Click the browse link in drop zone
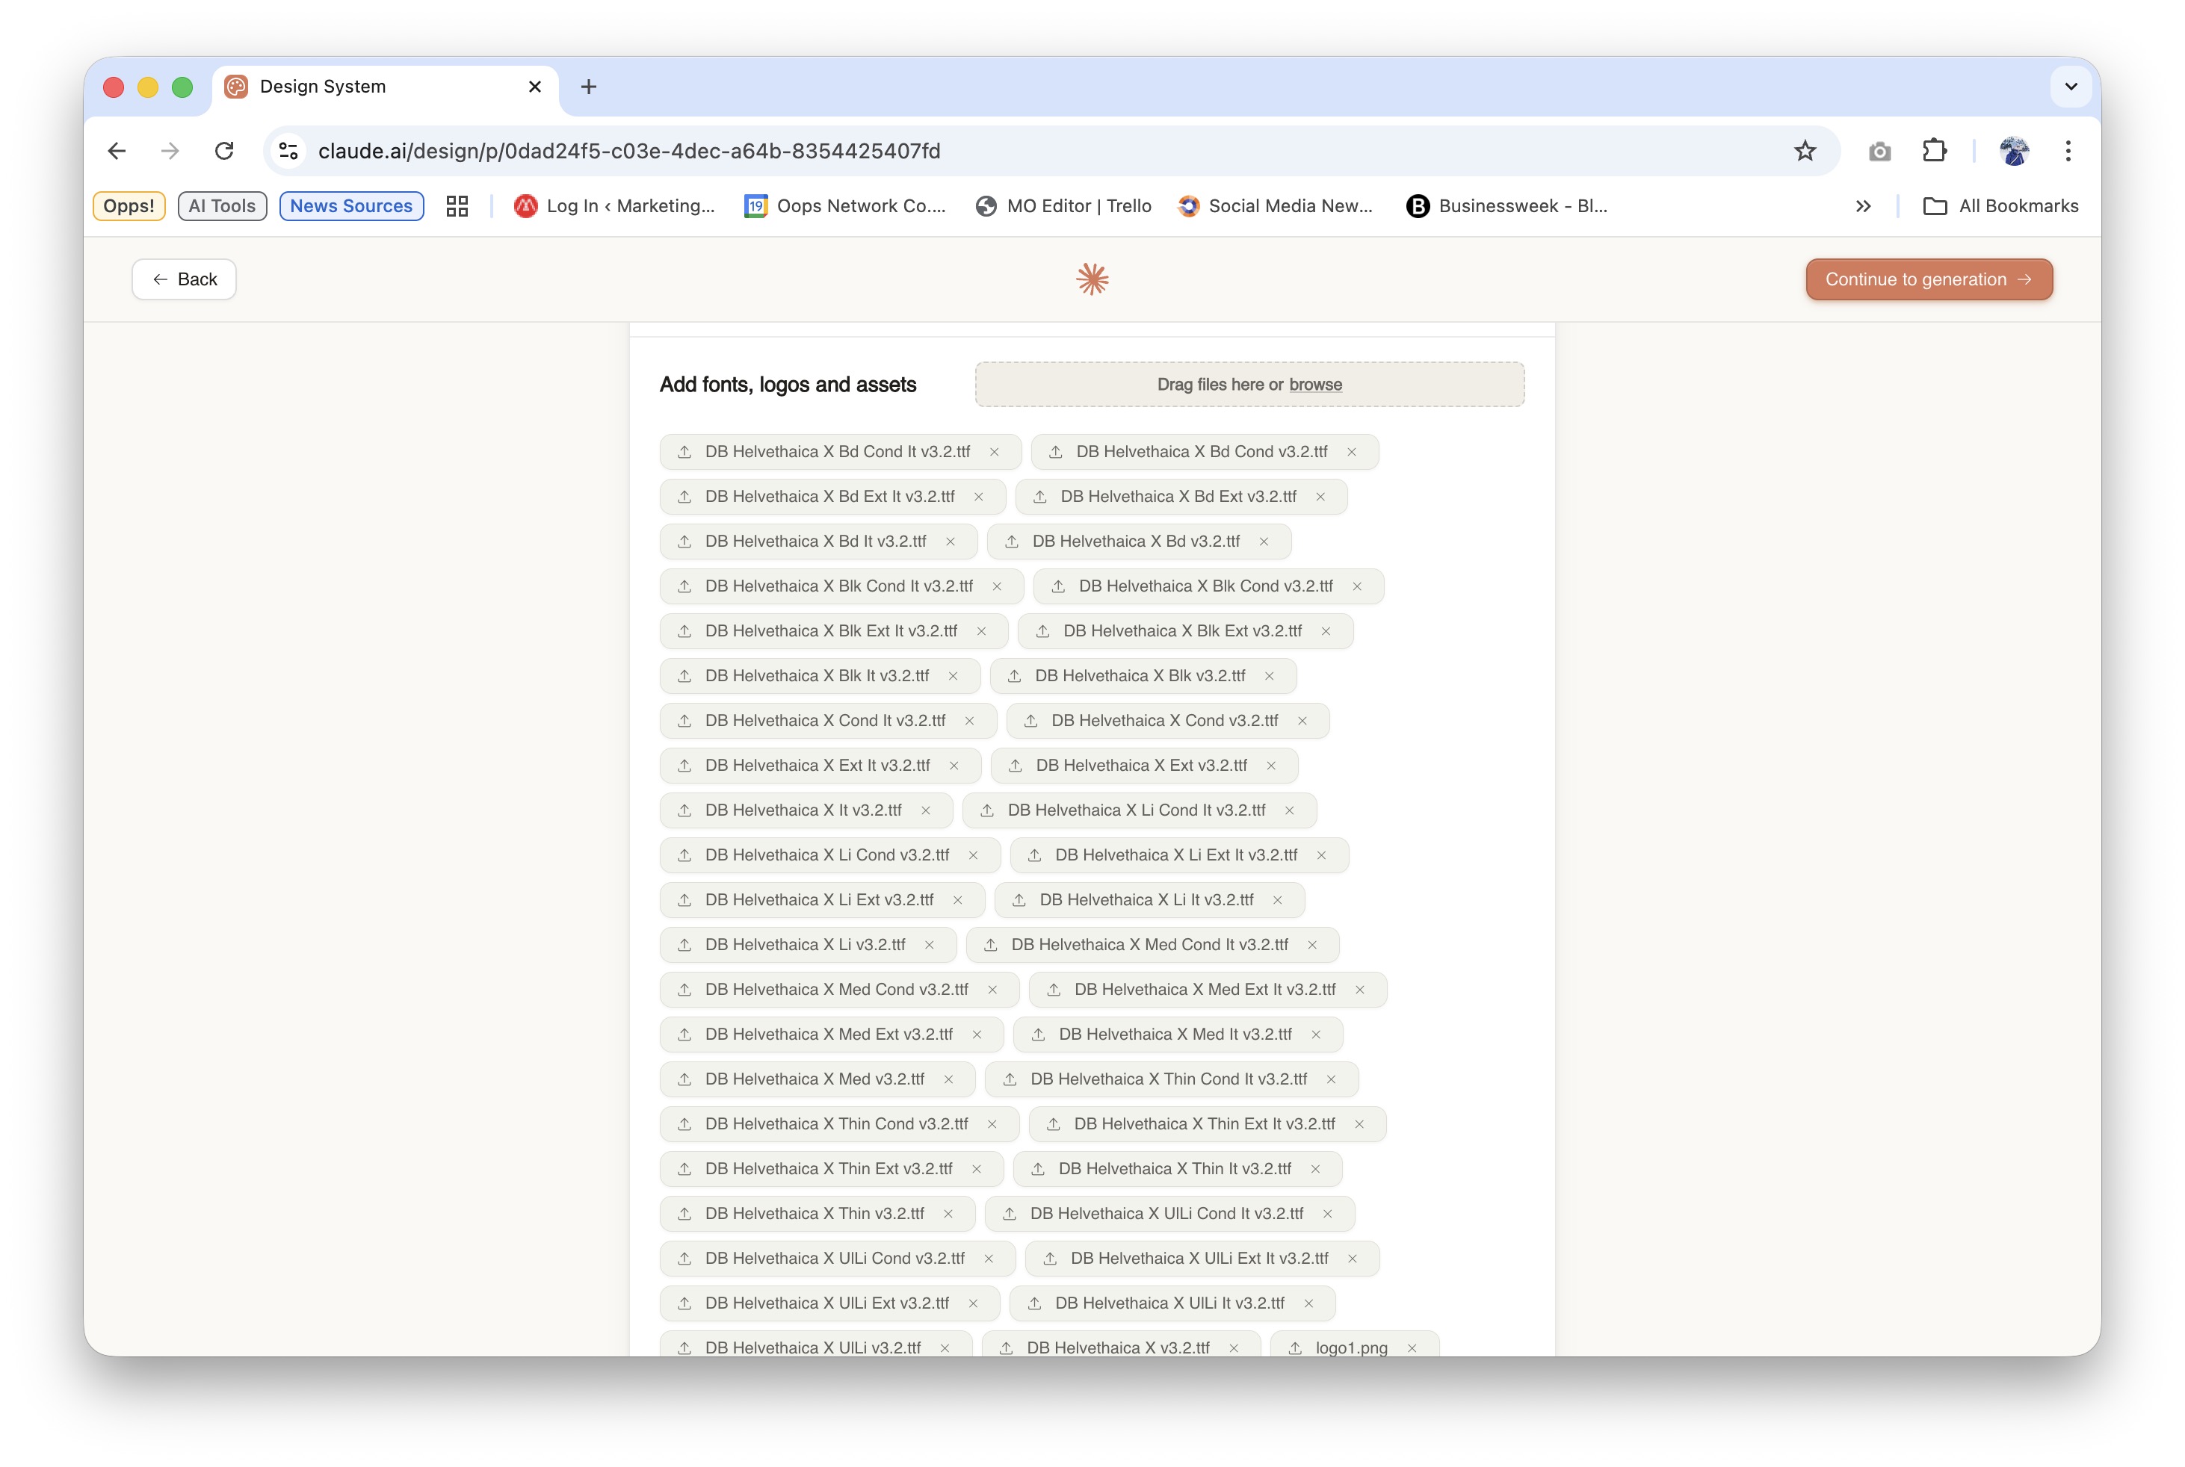The width and height of the screenshot is (2185, 1467). (1314, 385)
